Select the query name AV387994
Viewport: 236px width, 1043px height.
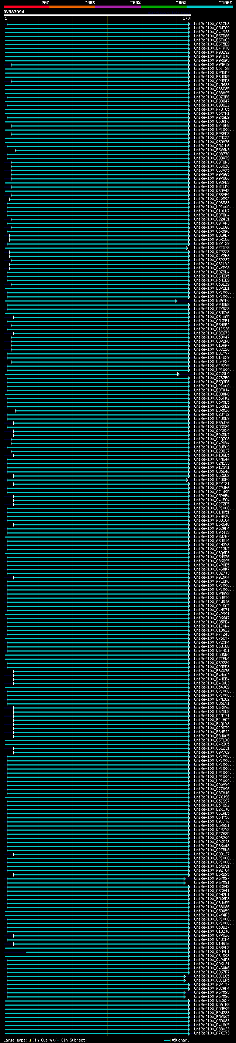pos(14,12)
